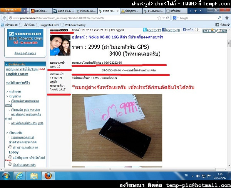The width and height of the screenshot is (231, 188).
Task: Switch to the warning มีปัญหา tab
Action: click(x=131, y=11)
